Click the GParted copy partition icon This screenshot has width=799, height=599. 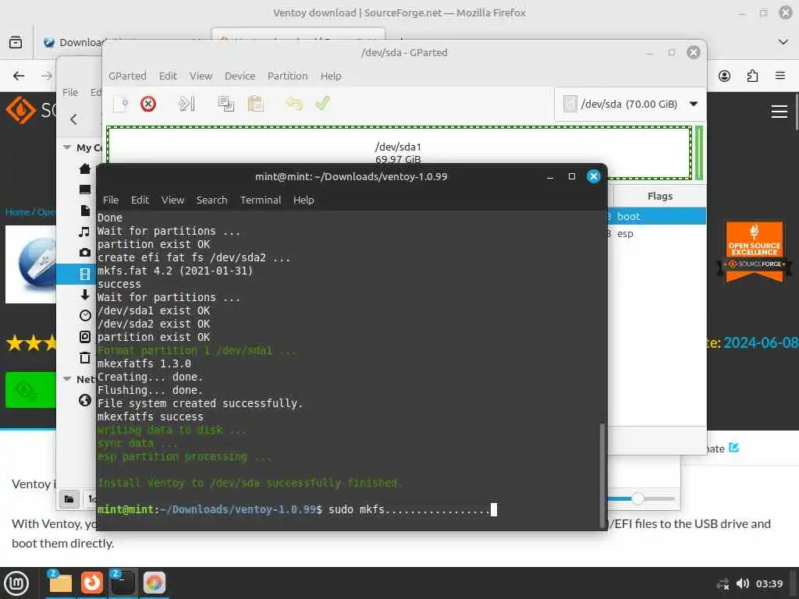tap(225, 104)
